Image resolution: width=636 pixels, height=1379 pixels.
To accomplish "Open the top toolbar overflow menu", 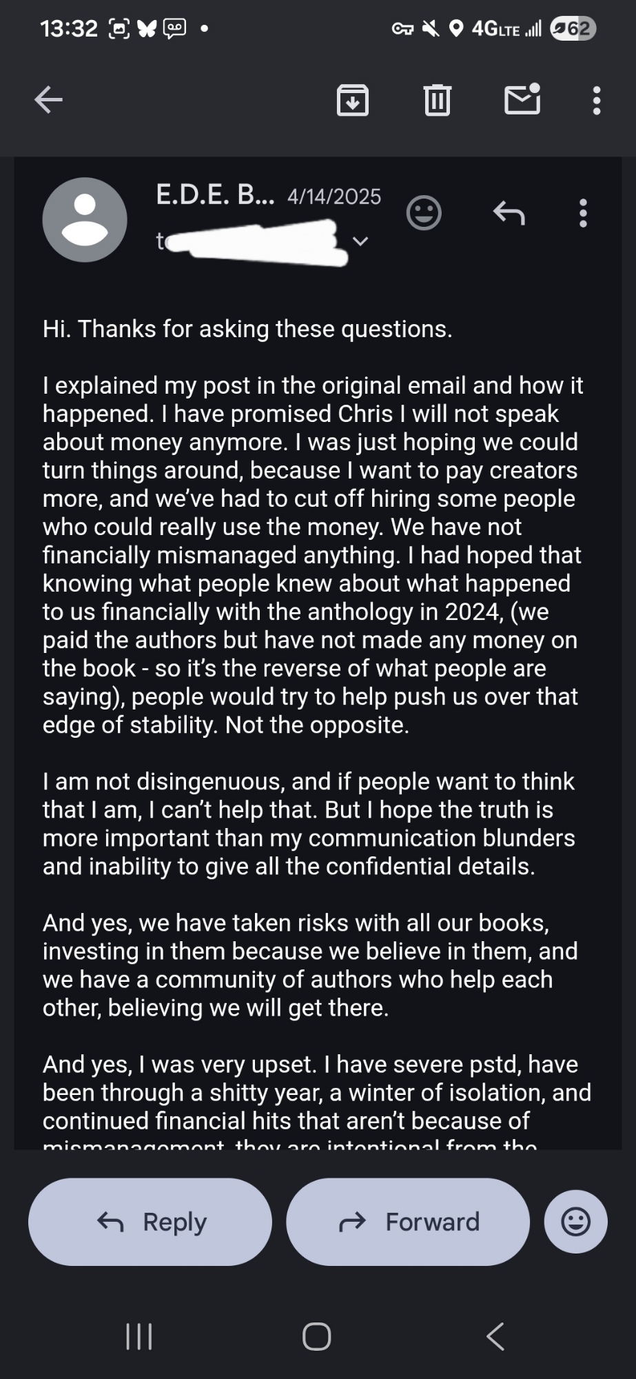I will (597, 101).
